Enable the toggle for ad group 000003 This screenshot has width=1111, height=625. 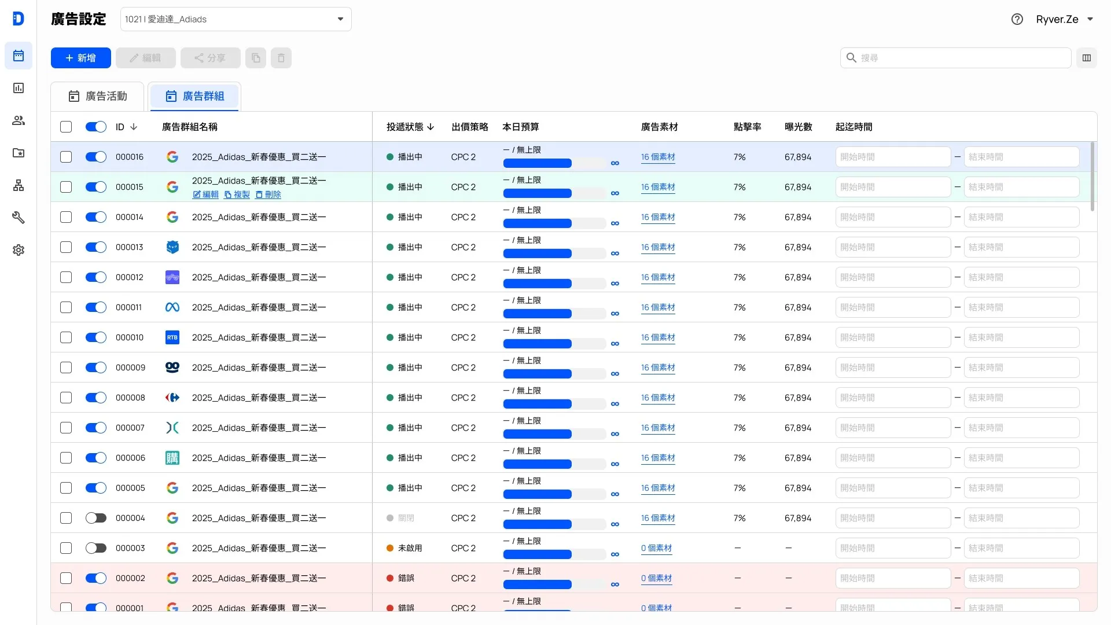[x=96, y=548]
